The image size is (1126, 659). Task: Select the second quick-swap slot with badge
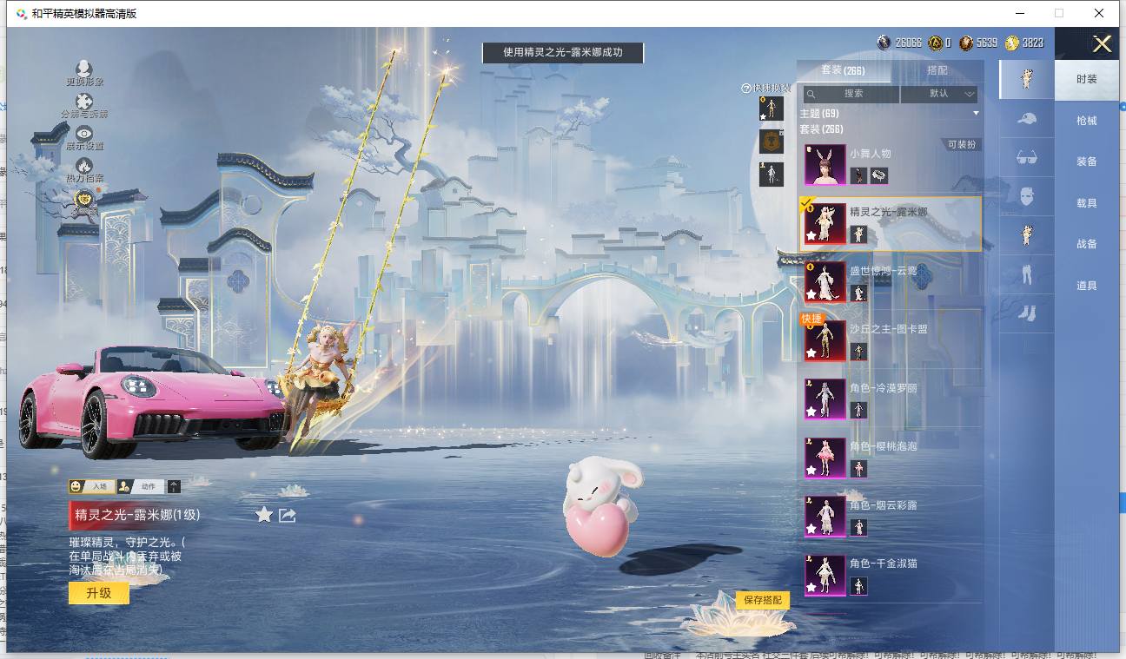coord(772,142)
